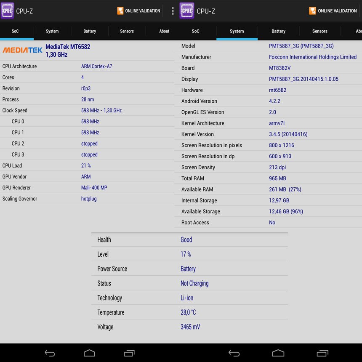362x362 pixels.
Task: Tap the right Android recent apps icon
Action: coord(322,353)
